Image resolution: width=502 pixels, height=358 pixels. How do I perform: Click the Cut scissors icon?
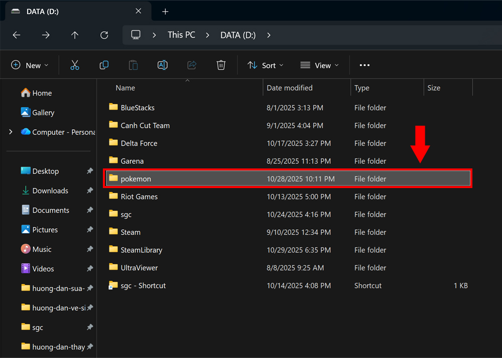(x=75, y=65)
